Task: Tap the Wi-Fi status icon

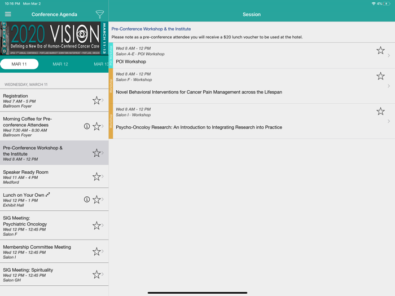Action: click(x=374, y=3)
